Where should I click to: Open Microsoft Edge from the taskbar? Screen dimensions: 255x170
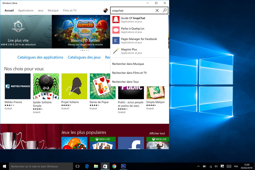click(x=87, y=166)
